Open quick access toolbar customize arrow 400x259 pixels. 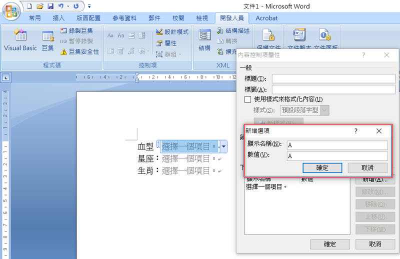89,6
